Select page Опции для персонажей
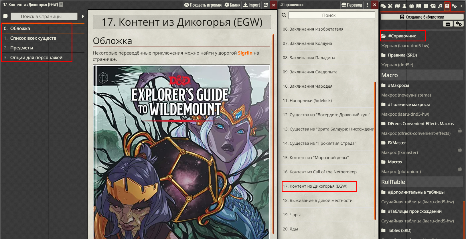Viewport: 466px width, 239px height. [43, 57]
